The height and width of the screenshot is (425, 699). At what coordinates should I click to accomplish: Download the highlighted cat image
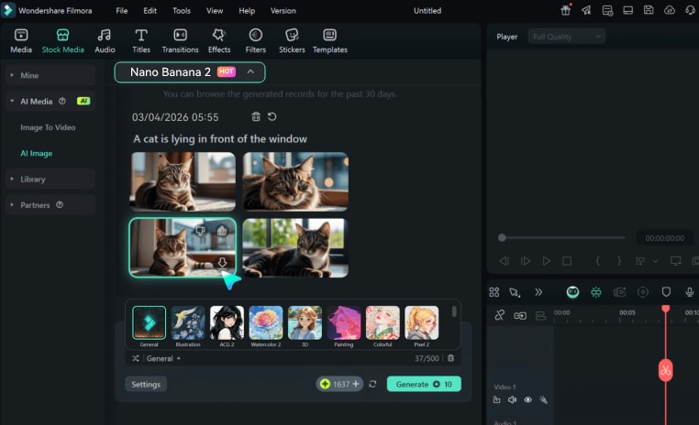222,263
